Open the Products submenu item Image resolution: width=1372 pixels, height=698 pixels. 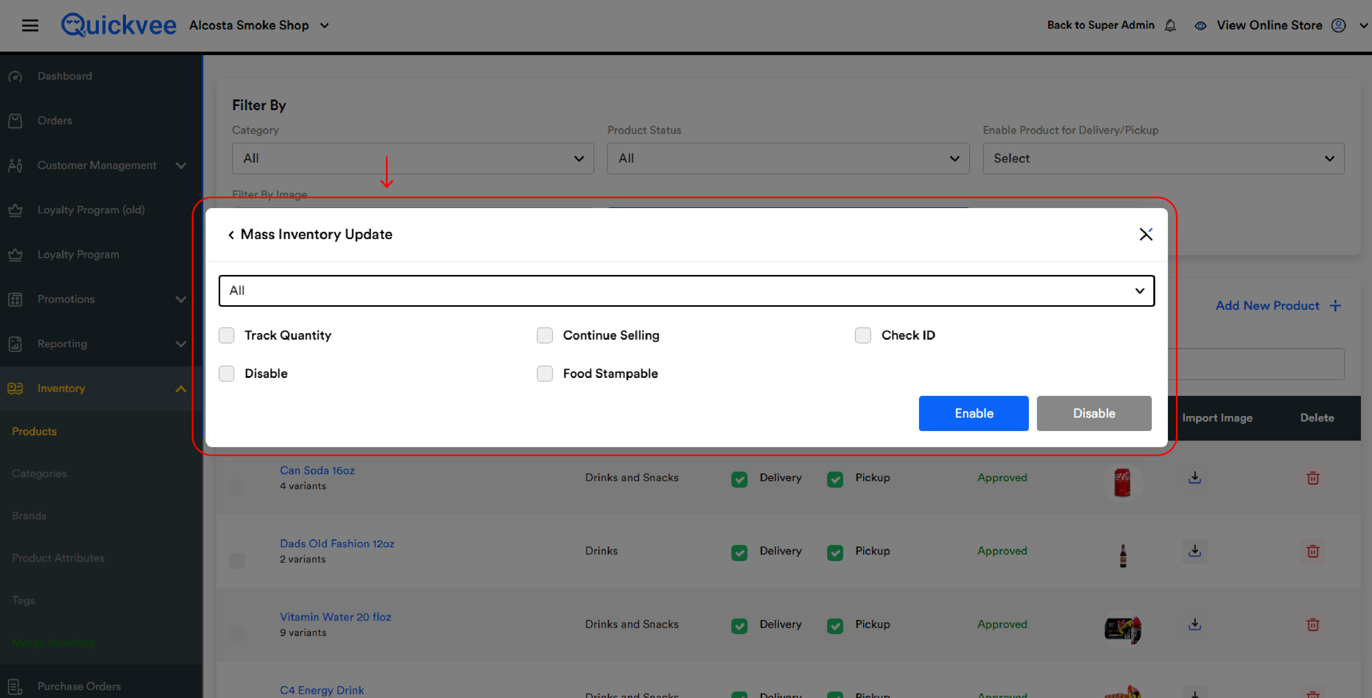pyautogui.click(x=34, y=431)
